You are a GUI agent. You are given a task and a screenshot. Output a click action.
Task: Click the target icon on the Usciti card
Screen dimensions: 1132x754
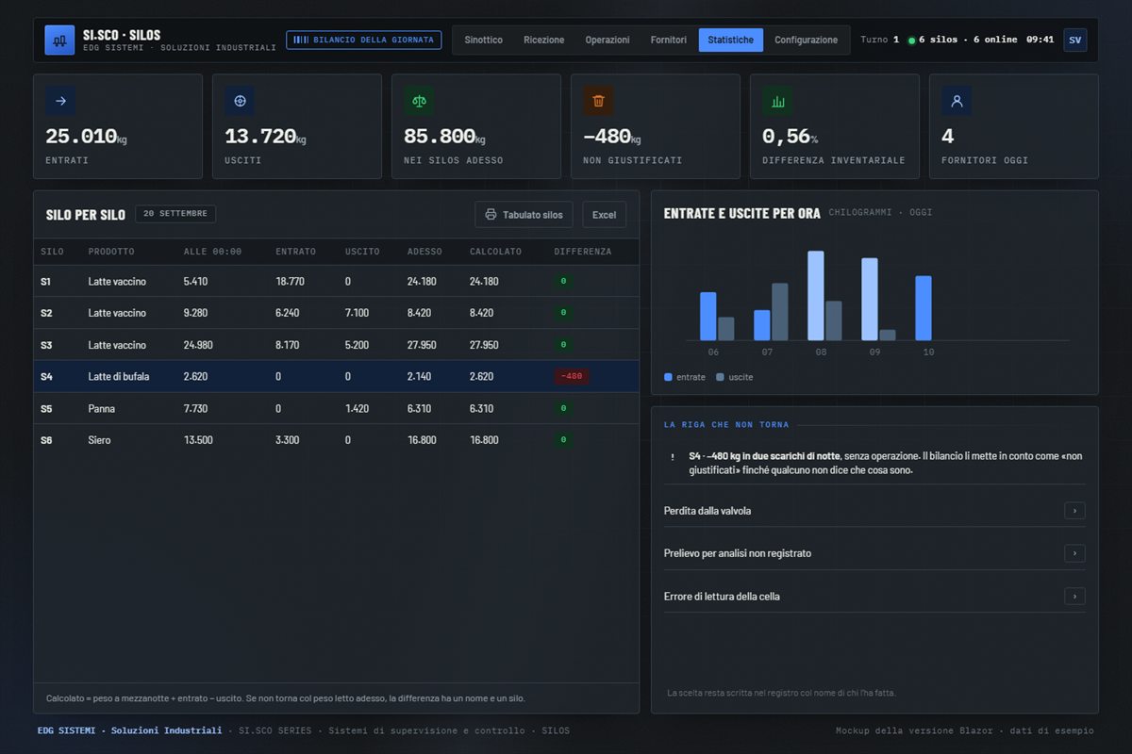click(240, 101)
